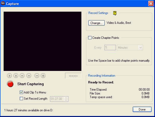Enable Create Chapter Points checkbox
Screen dimensions: 155x117
90,38
